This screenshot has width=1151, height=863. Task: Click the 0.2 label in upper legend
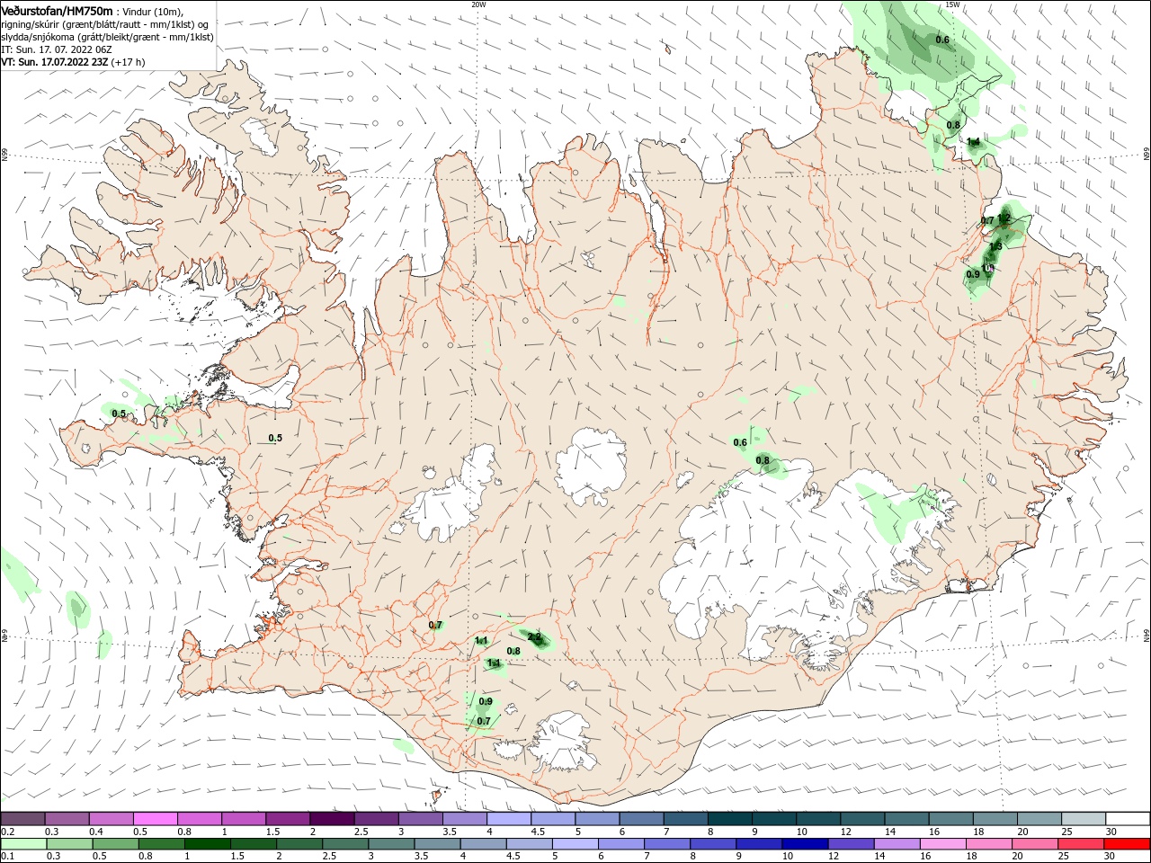tap(7, 832)
